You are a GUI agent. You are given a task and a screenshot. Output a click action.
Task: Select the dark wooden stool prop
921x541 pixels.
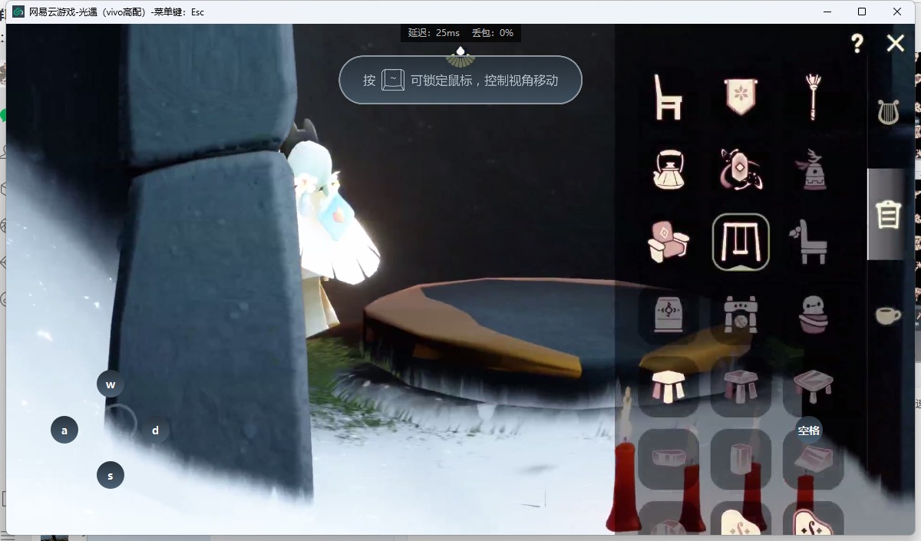(741, 386)
